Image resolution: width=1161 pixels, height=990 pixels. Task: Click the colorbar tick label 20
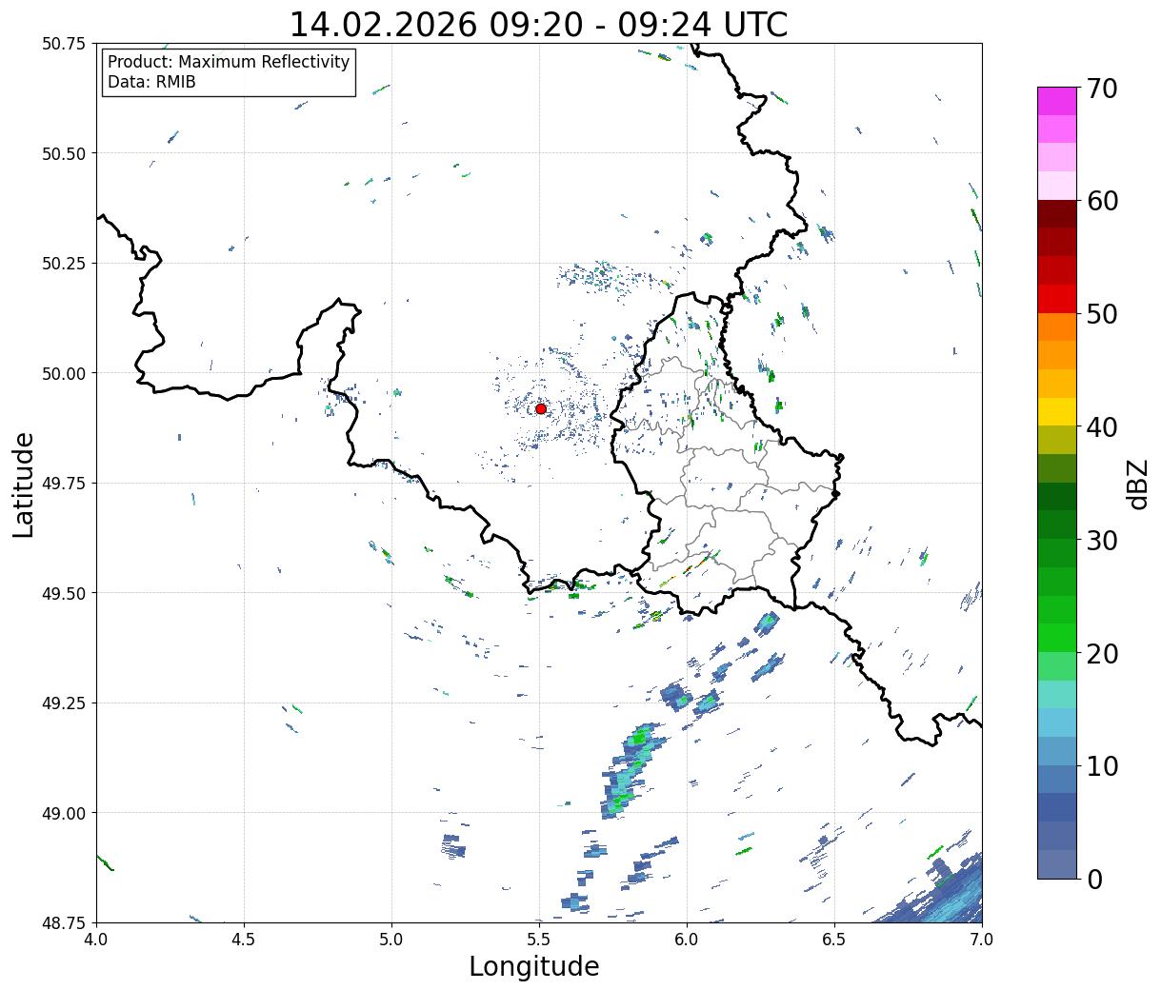click(x=1101, y=654)
